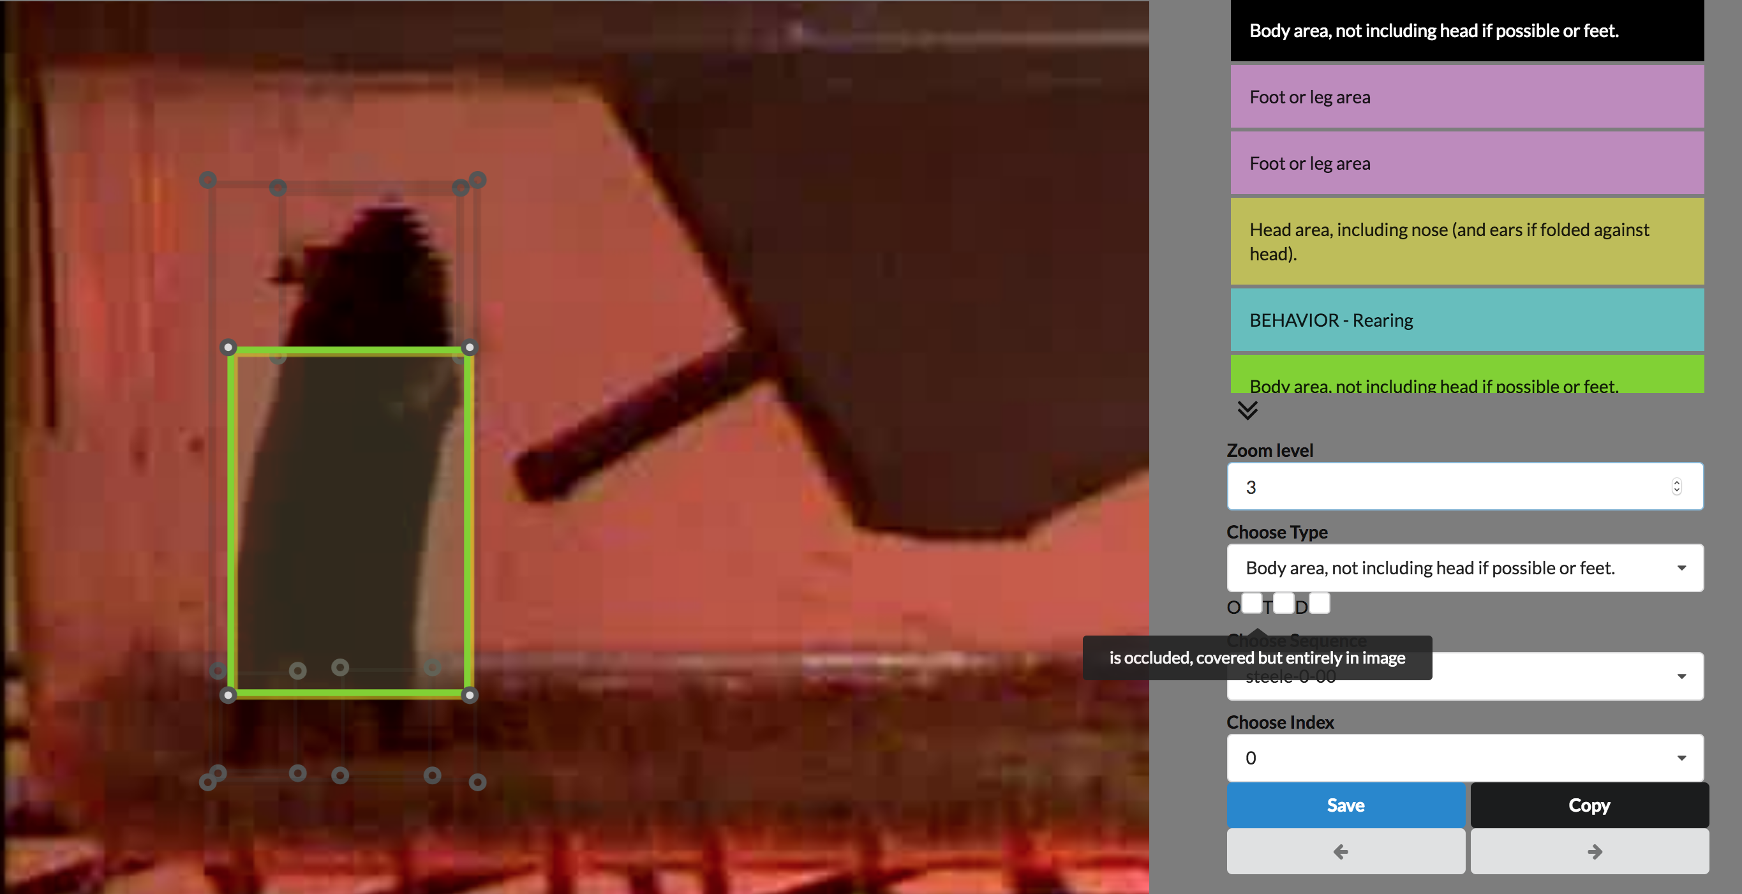Image resolution: width=1742 pixels, height=894 pixels.
Task: Grab bottom-right handle of green body box
Action: pos(469,695)
